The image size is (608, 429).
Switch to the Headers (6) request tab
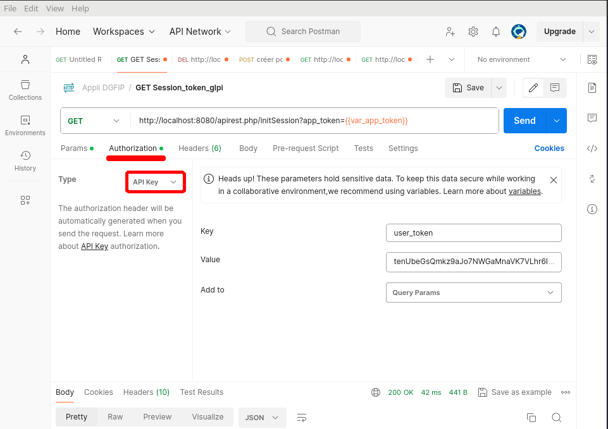pyautogui.click(x=200, y=148)
